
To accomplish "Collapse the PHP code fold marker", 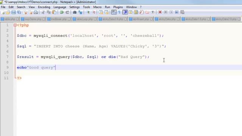I will pos(15,25).
